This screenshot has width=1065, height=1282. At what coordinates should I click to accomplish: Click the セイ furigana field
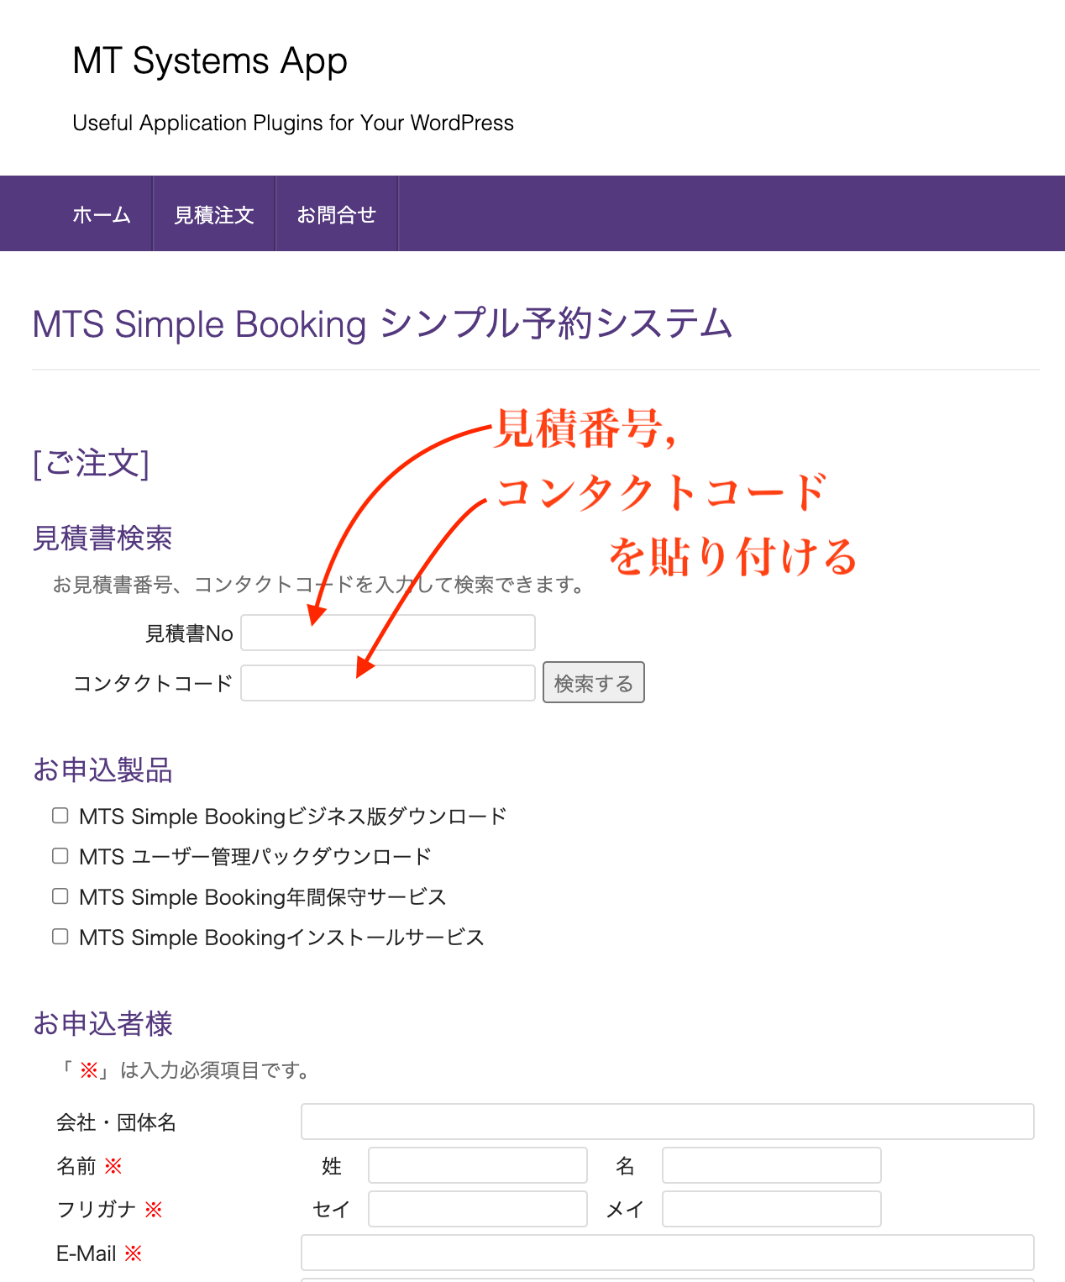tap(477, 1209)
